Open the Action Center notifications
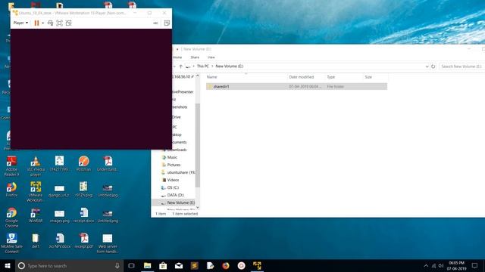Image resolution: width=485 pixels, height=272 pixels. [474, 265]
